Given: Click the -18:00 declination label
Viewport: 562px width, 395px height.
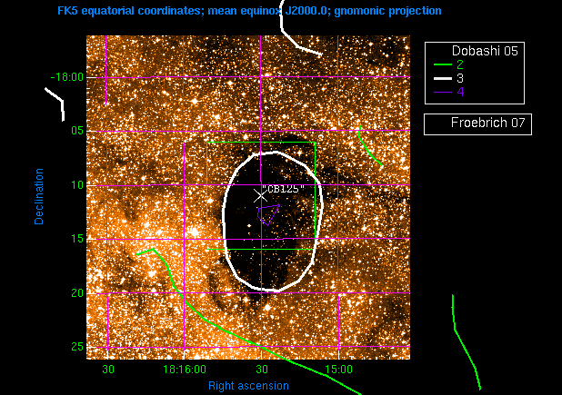Looking at the screenshot, I should pos(67,77).
